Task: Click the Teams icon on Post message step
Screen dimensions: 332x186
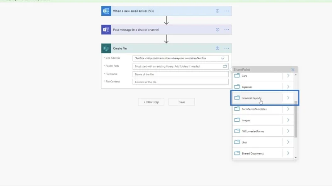Action: point(106,29)
